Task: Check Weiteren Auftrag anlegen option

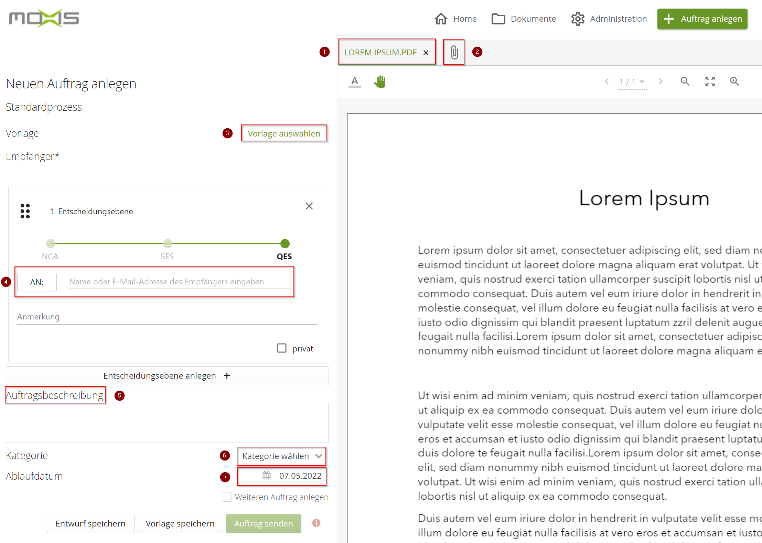Action: pos(227,497)
